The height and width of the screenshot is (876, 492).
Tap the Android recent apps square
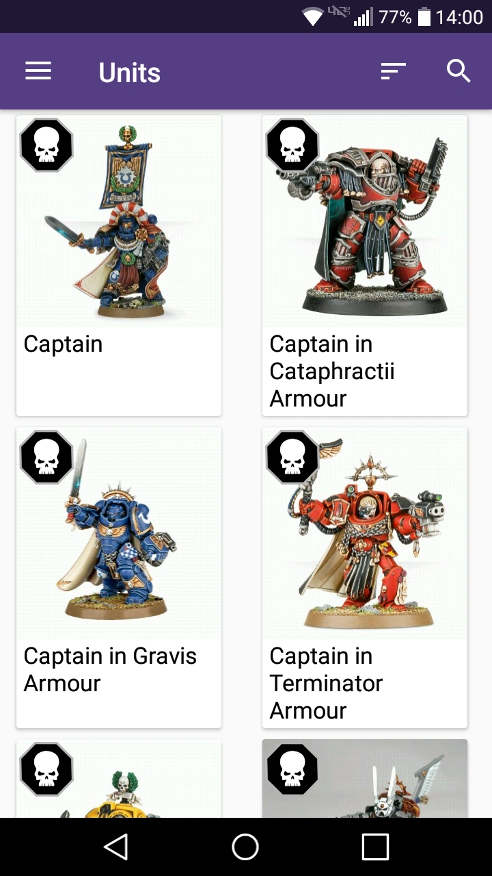(x=375, y=847)
